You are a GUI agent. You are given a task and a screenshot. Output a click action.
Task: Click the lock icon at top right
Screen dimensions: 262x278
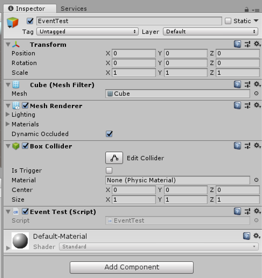click(246, 10)
